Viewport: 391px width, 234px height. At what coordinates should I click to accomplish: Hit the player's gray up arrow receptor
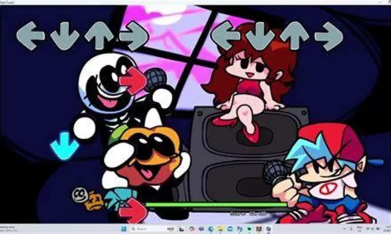(x=295, y=35)
